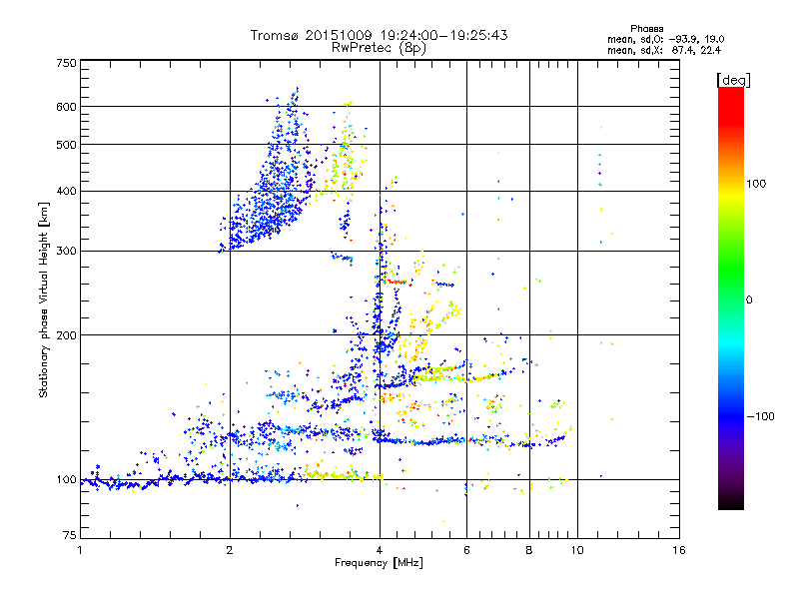Click the y-axis tick label '300'

(66, 252)
